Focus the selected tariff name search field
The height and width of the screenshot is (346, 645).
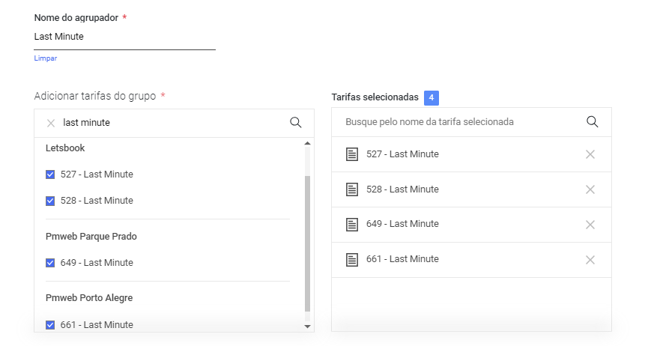tap(463, 122)
